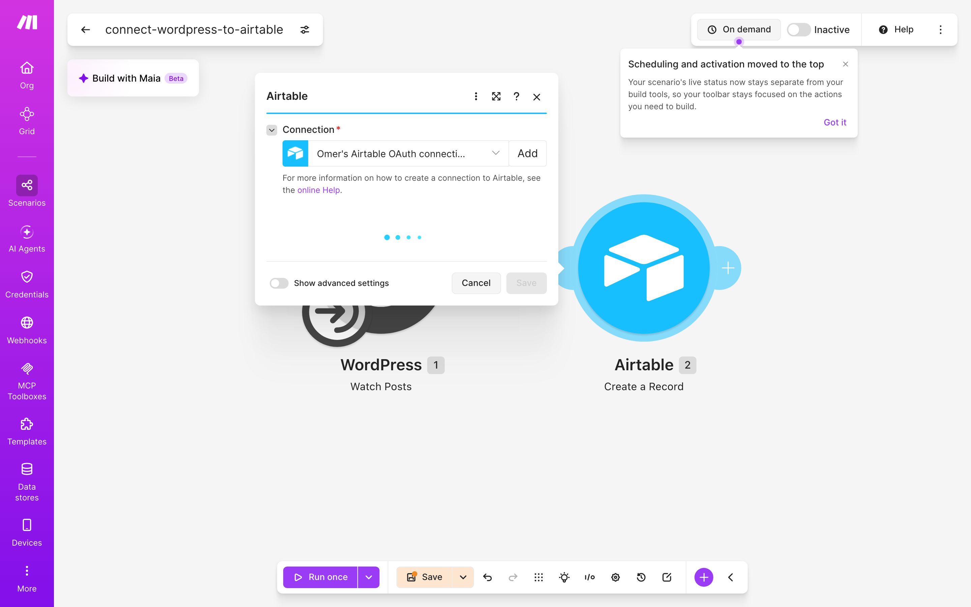Open Airtable dialog three-dot options menu

476,96
